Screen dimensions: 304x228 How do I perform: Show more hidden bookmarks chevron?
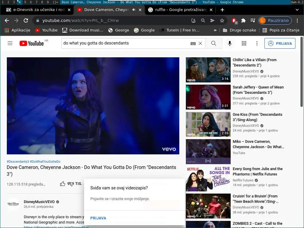[215, 30]
